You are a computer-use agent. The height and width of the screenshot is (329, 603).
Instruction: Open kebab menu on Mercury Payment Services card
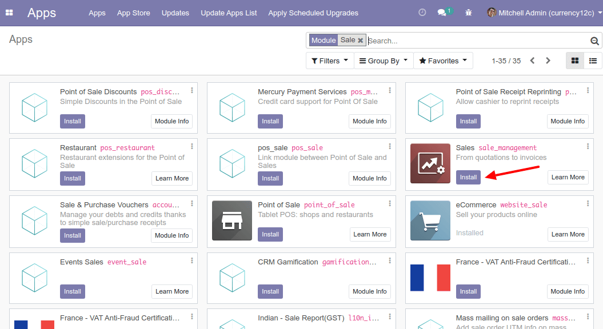coord(390,91)
